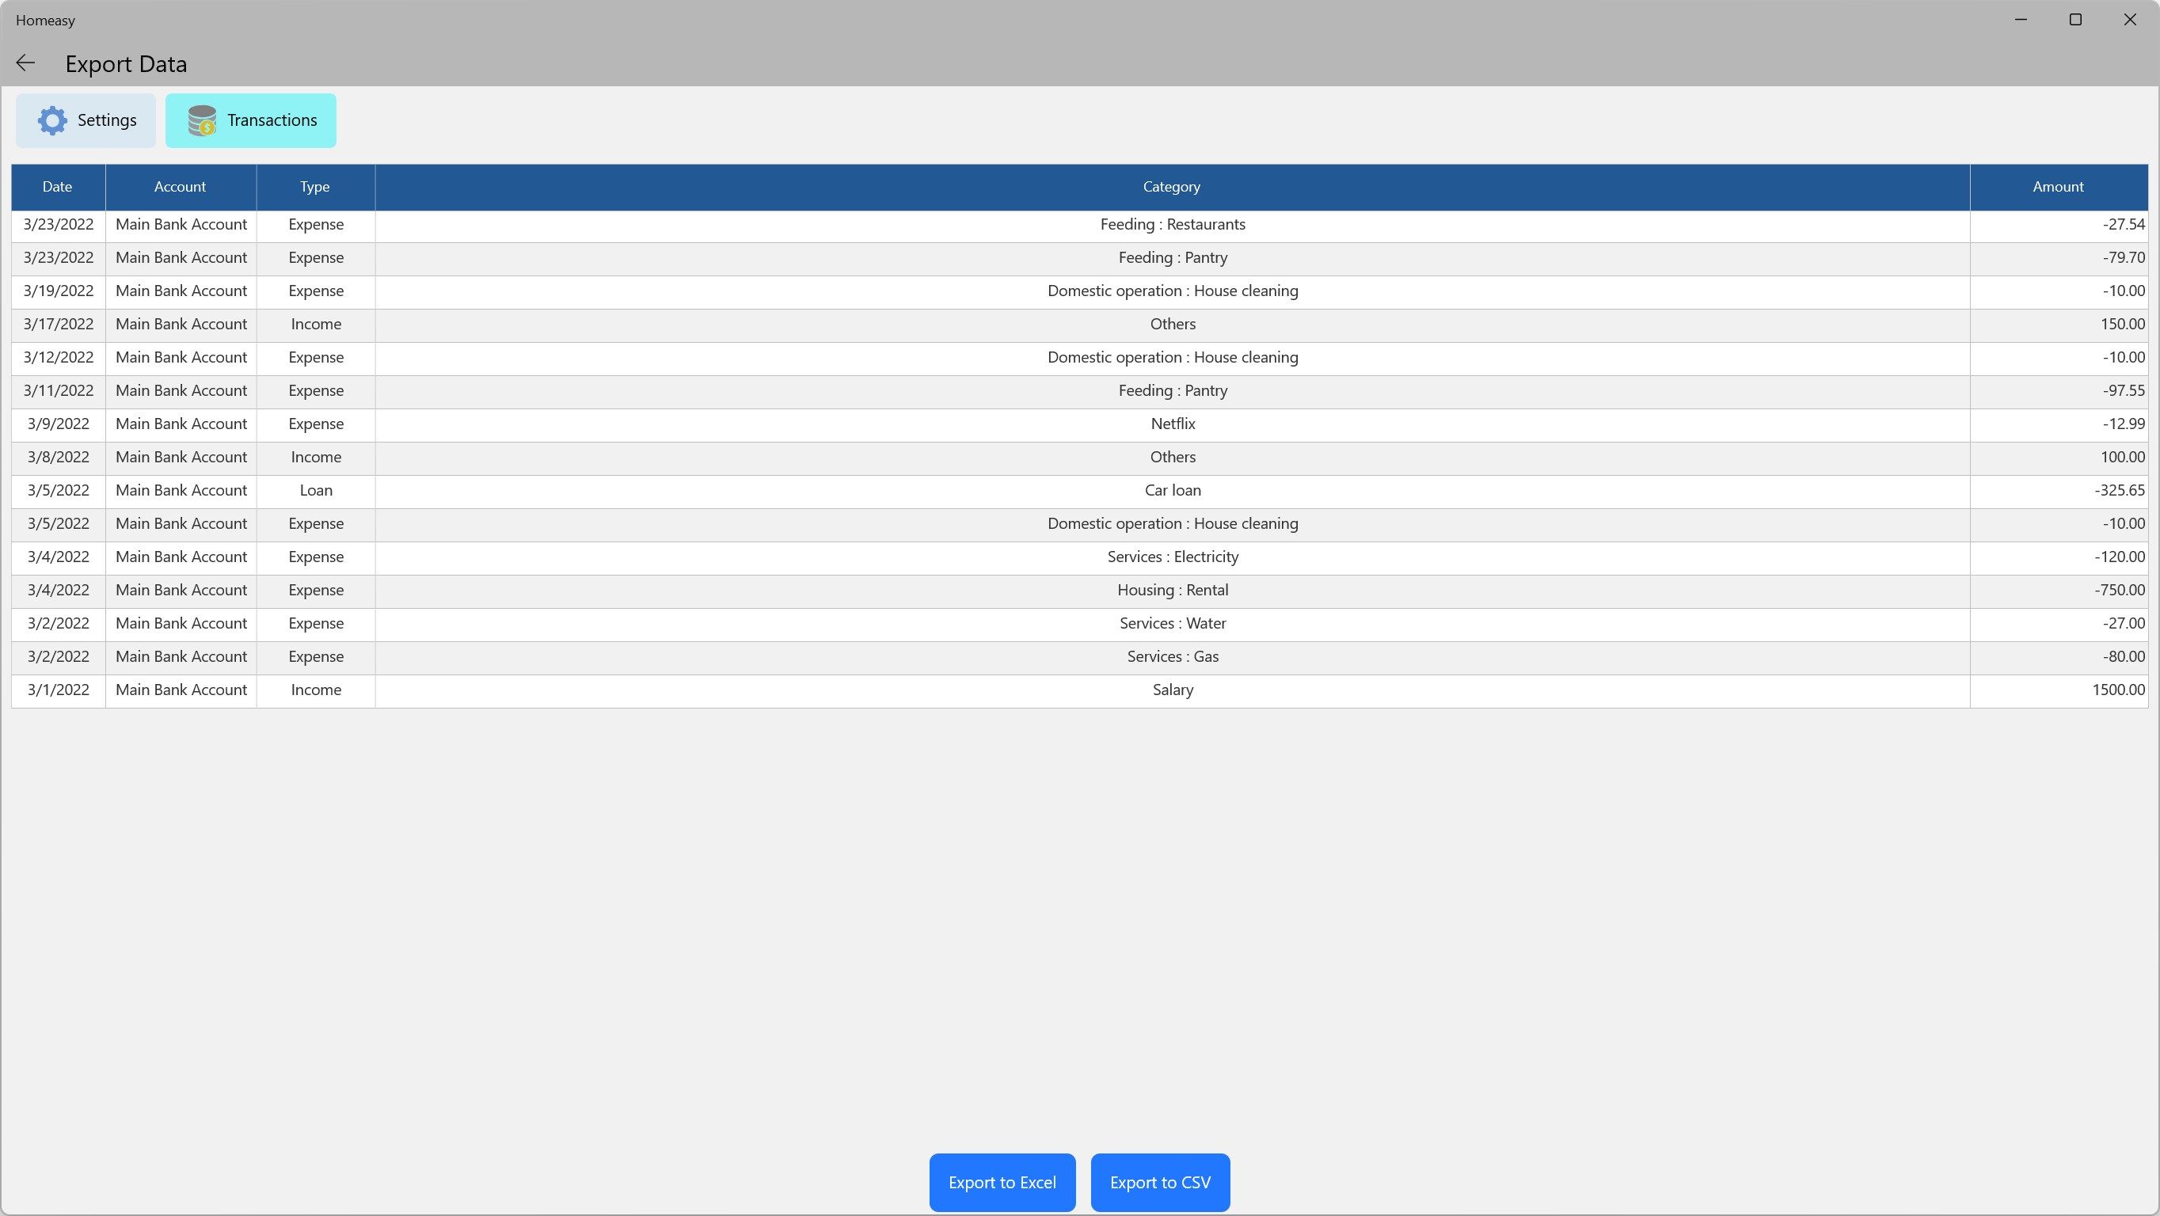The width and height of the screenshot is (2160, 1216).
Task: Select the Category column header
Action: (x=1172, y=187)
